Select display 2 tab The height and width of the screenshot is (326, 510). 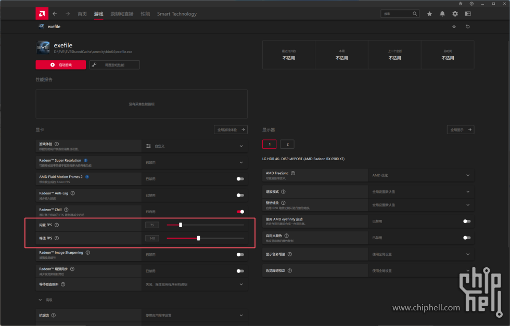click(x=287, y=145)
